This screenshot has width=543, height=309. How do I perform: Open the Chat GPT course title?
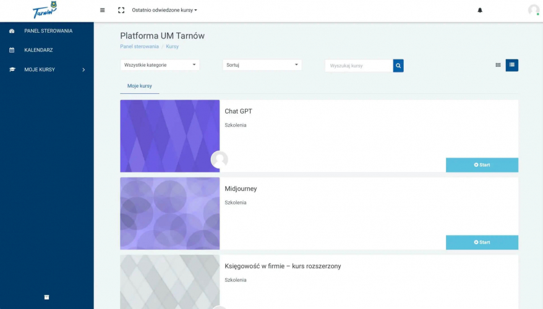point(238,111)
